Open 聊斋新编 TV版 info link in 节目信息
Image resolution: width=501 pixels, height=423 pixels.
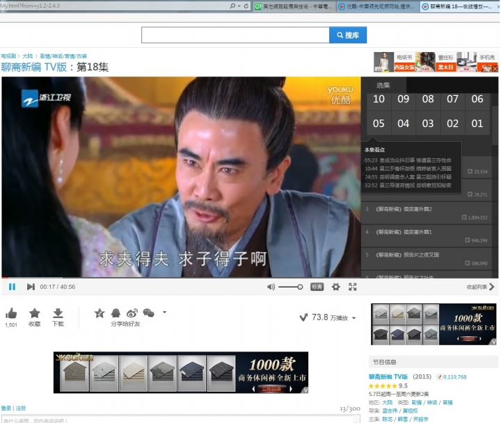388,376
